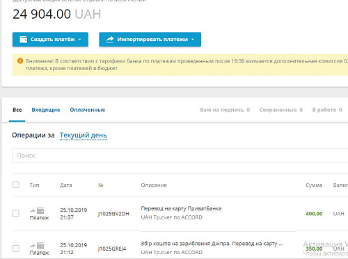Click the share arrow icon on Импортировать платежи
Screen dimensions: 348x259
click(110, 40)
